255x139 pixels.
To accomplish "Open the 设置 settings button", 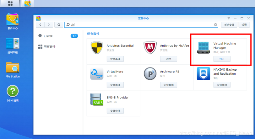I will (244, 25).
